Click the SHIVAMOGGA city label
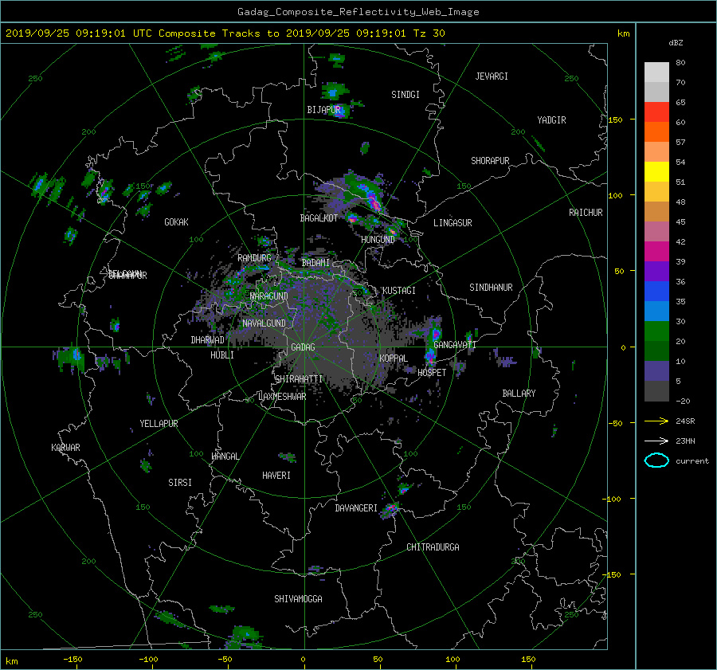 point(298,598)
